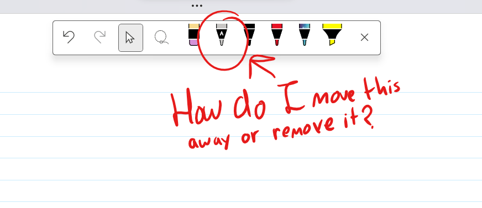Select the red pen
The image size is (482, 208).
point(277,35)
